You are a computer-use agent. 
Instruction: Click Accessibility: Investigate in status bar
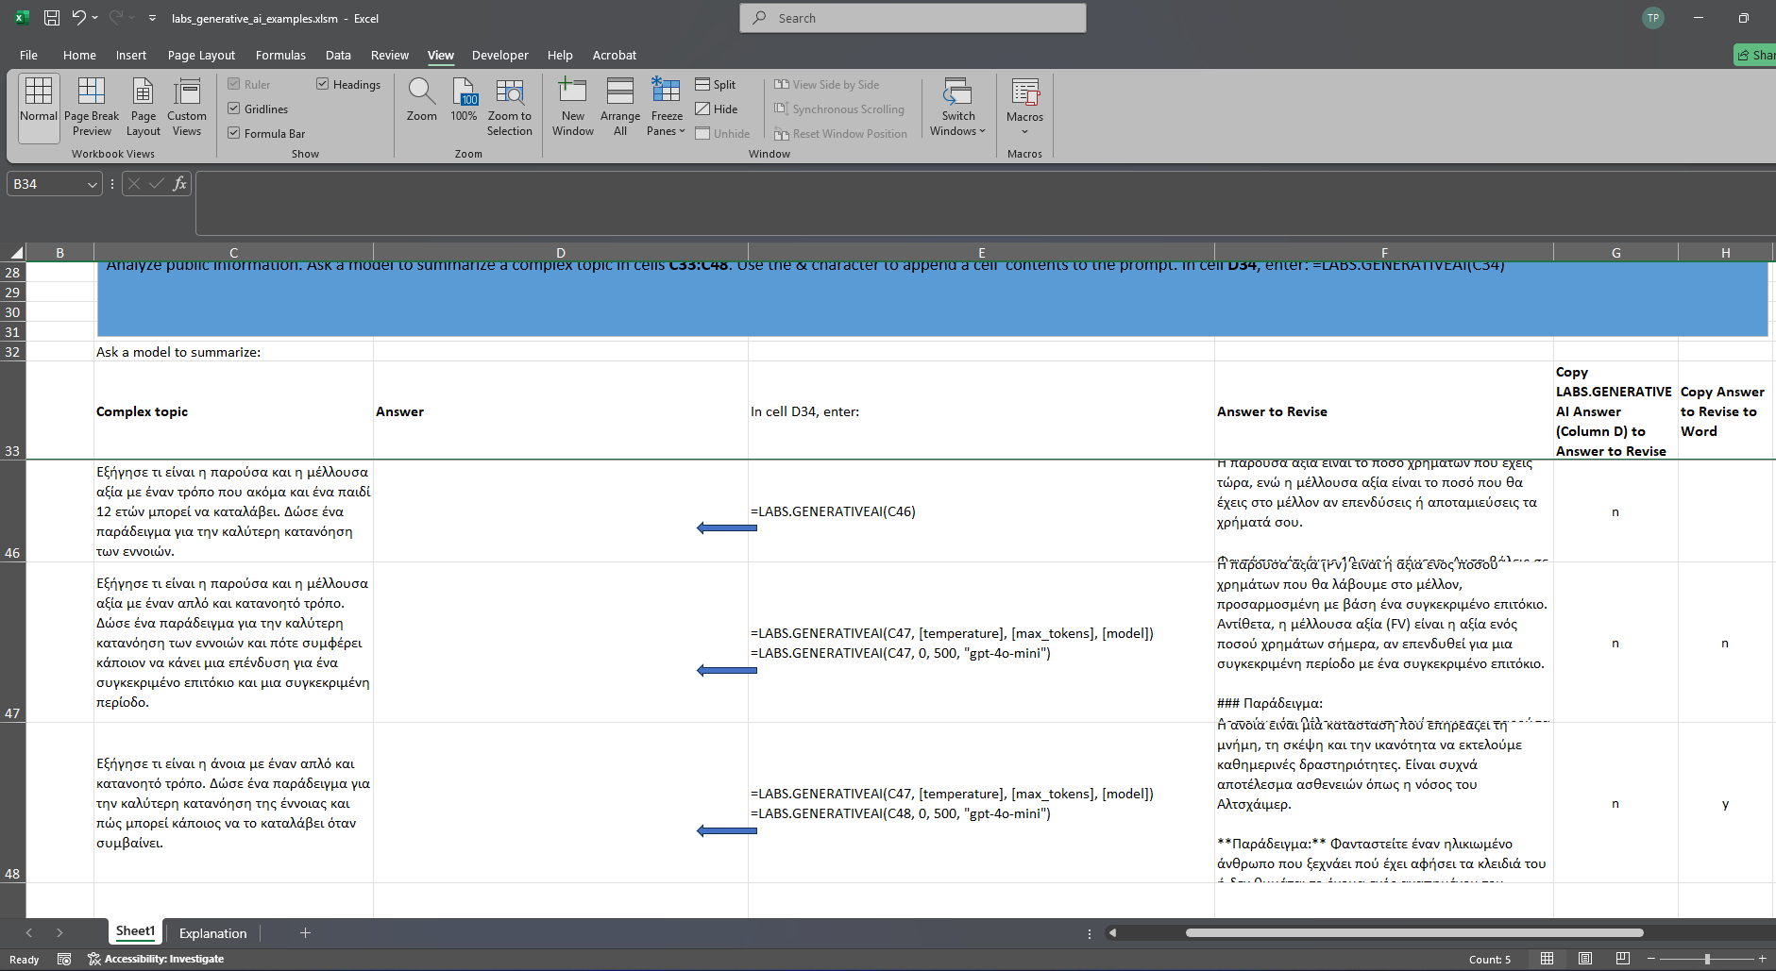157,959
